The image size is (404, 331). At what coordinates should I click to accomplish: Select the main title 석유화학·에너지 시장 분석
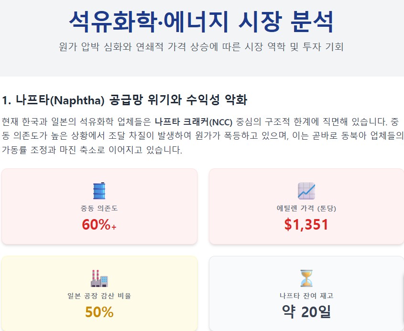click(201, 21)
